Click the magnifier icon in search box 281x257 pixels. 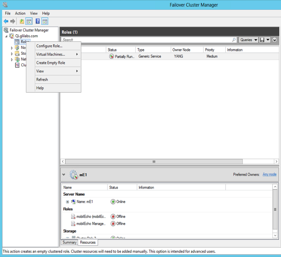click(234, 40)
